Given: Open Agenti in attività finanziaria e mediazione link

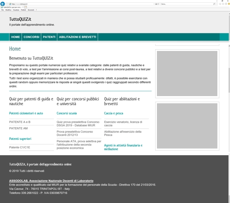Looking at the screenshot, I should [123, 147].
